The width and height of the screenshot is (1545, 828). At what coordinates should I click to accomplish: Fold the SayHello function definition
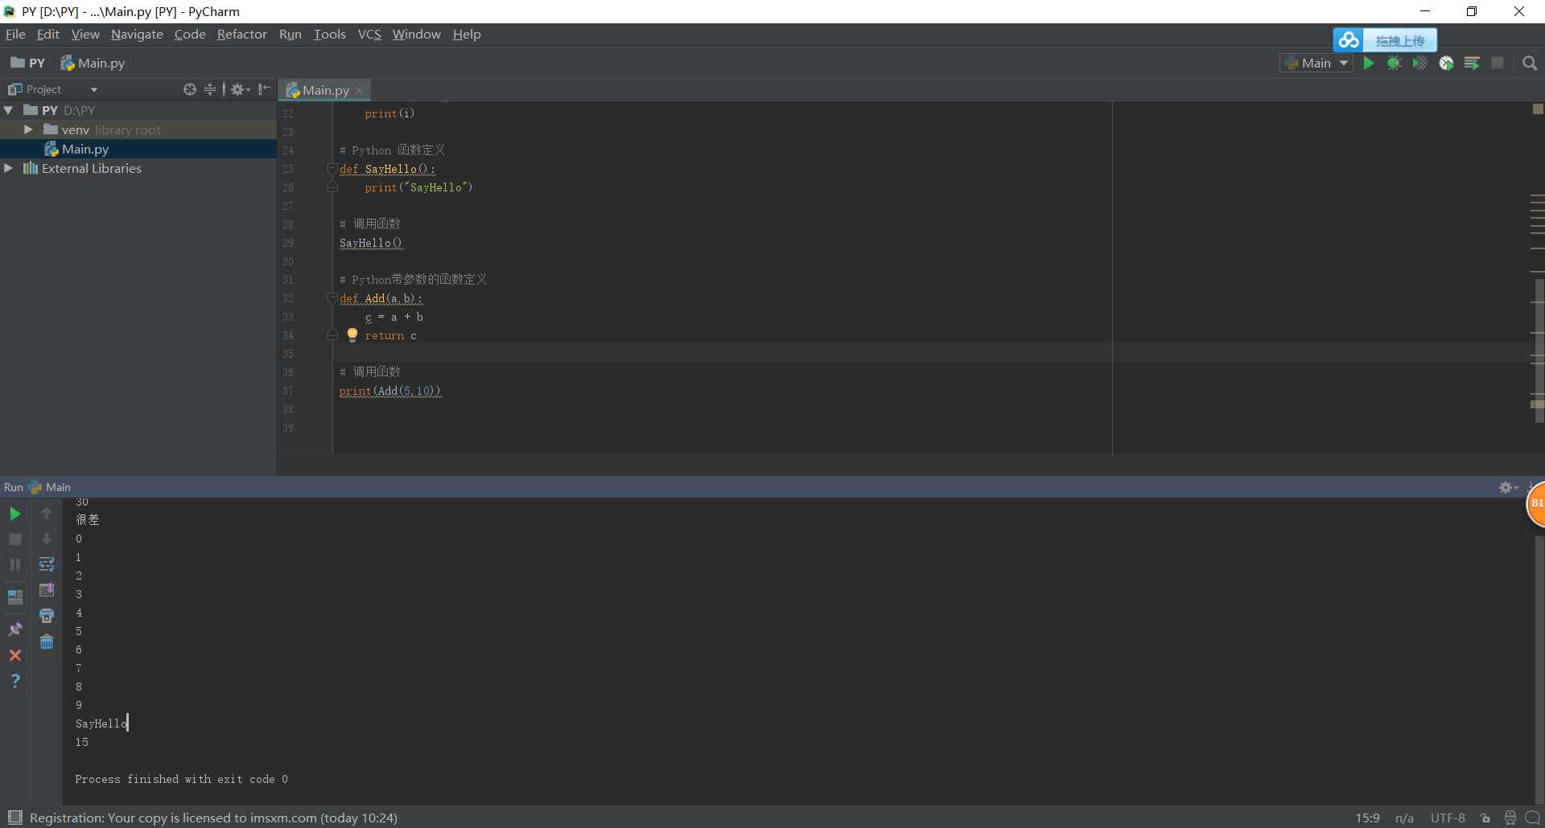tap(332, 169)
